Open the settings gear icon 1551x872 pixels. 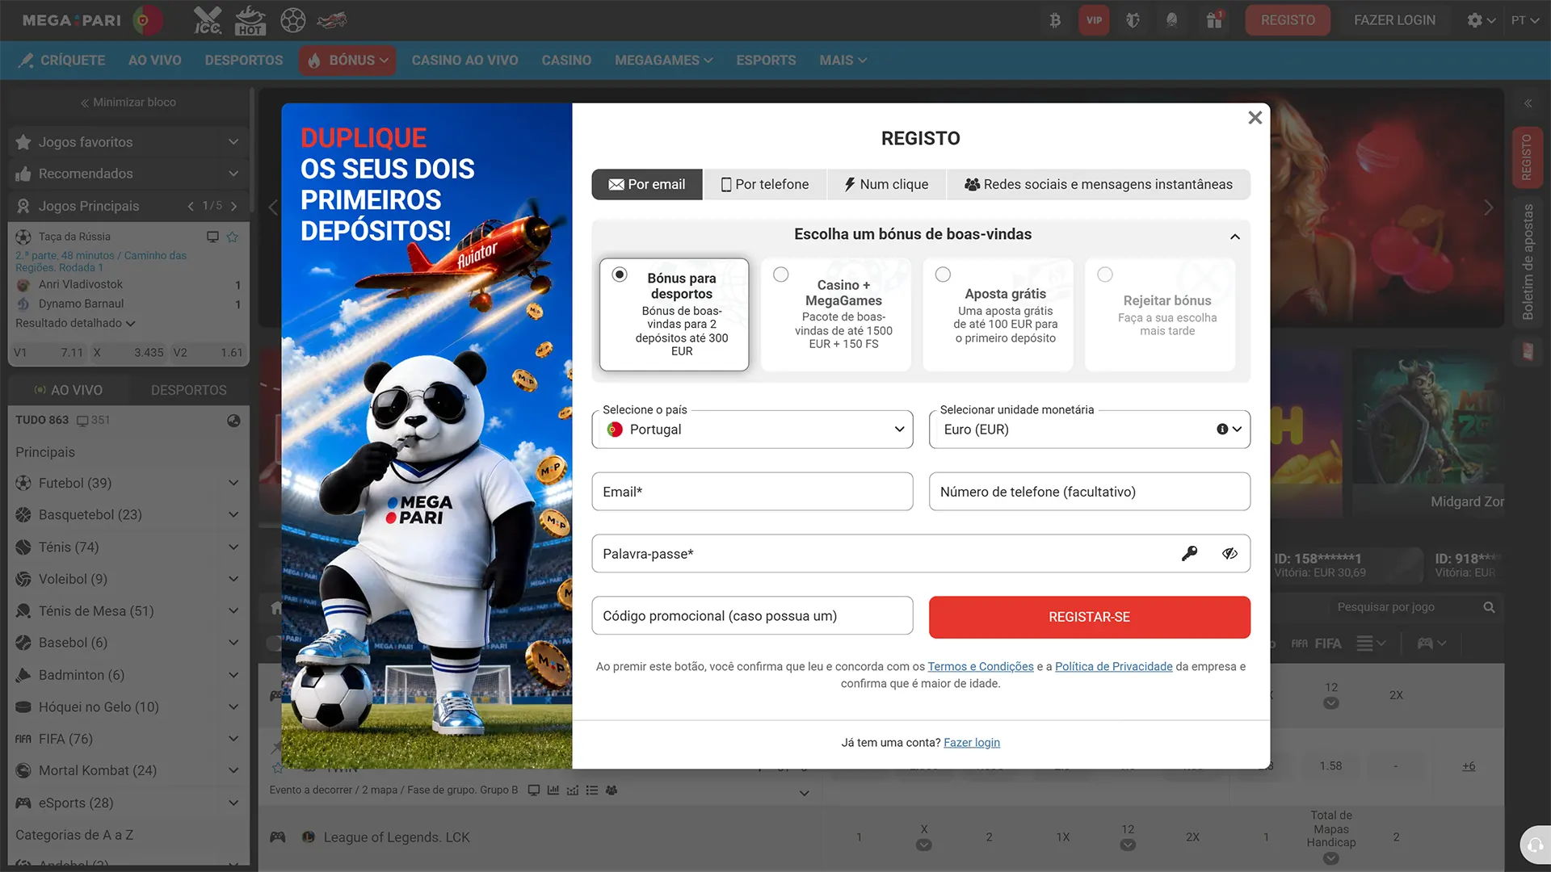[x=1475, y=20]
